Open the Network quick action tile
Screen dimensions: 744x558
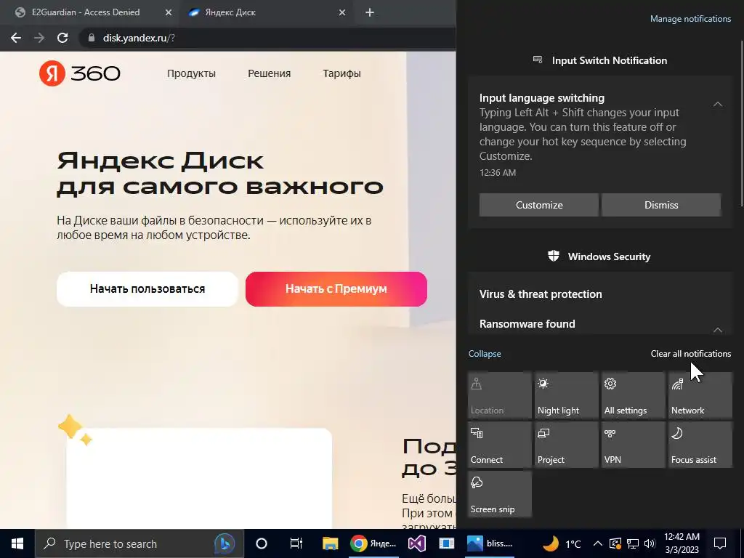pos(700,395)
